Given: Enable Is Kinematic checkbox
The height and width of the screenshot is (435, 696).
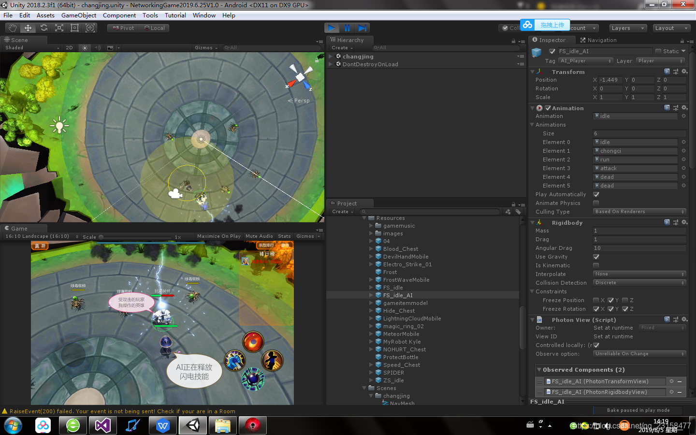Looking at the screenshot, I should point(596,265).
